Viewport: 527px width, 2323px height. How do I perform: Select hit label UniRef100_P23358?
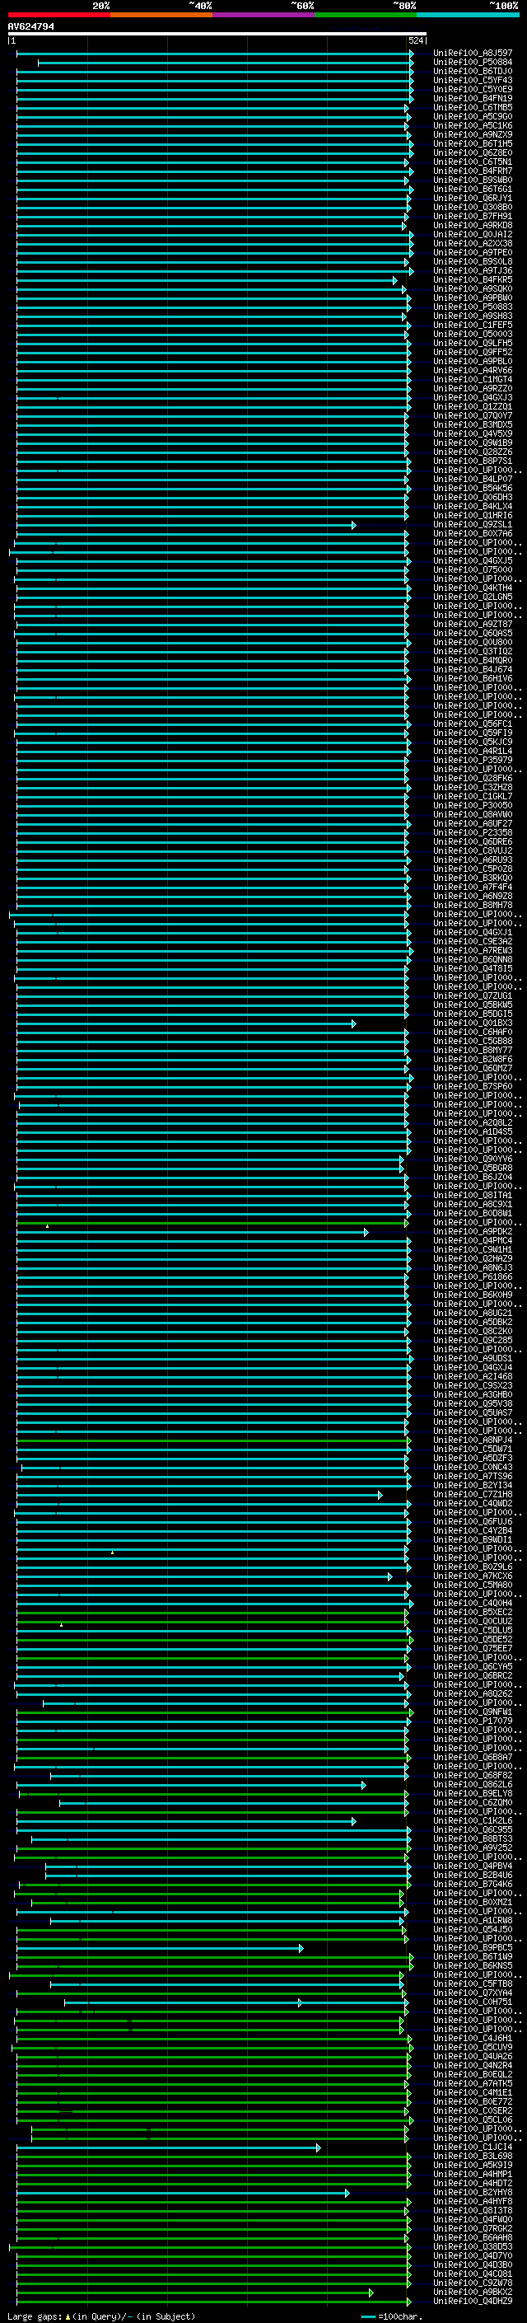[472, 832]
